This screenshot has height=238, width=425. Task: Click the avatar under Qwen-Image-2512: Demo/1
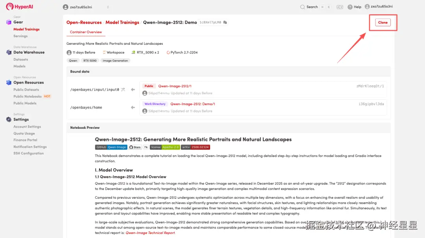tap(145, 111)
